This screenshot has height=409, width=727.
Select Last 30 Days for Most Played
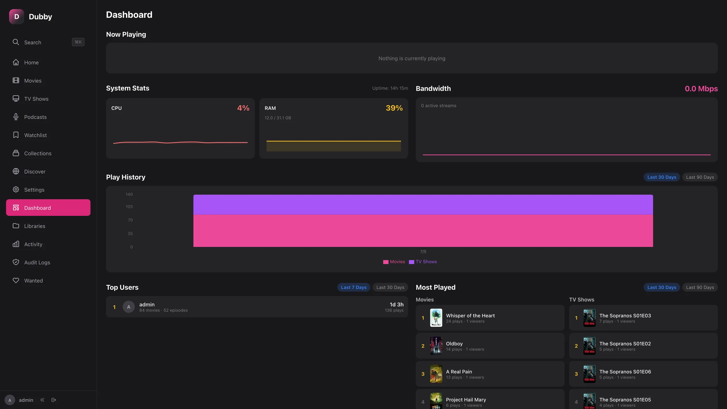point(662,287)
